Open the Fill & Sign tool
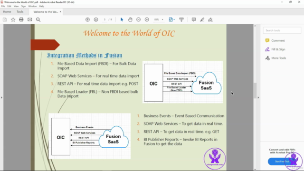 [278, 49]
